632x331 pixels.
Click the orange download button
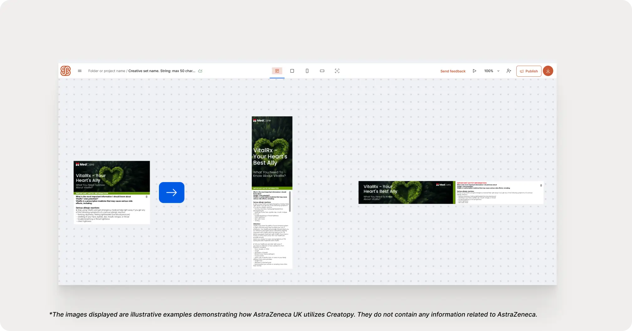click(548, 71)
